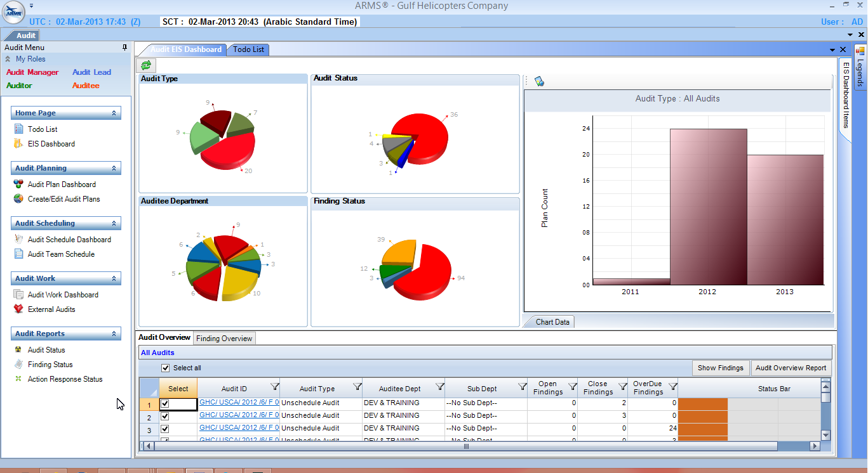Switch to the Todo List tab
The height and width of the screenshot is (473, 868).
point(248,49)
